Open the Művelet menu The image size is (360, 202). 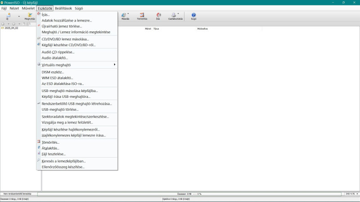click(x=28, y=8)
